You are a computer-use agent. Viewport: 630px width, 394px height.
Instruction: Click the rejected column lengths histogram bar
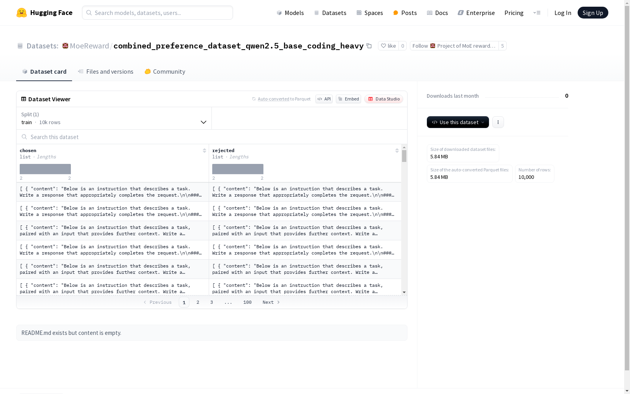(x=238, y=169)
